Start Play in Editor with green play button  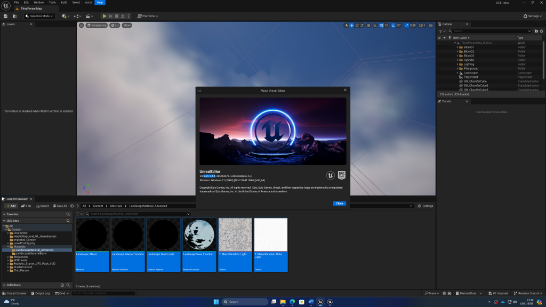[x=105, y=16]
